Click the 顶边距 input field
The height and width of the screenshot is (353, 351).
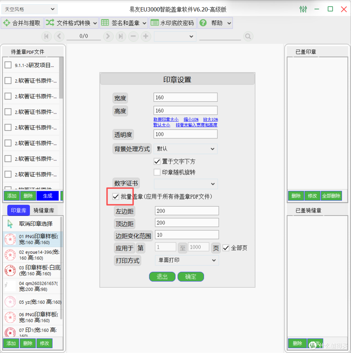pos(187,222)
